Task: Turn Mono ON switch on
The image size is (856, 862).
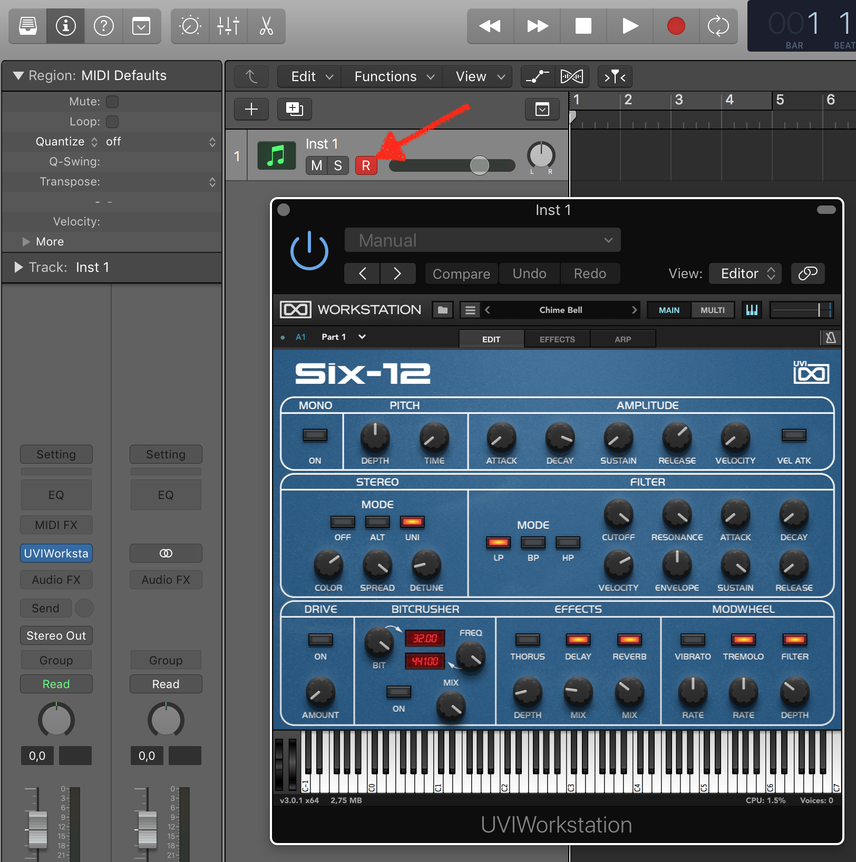Action: click(315, 435)
